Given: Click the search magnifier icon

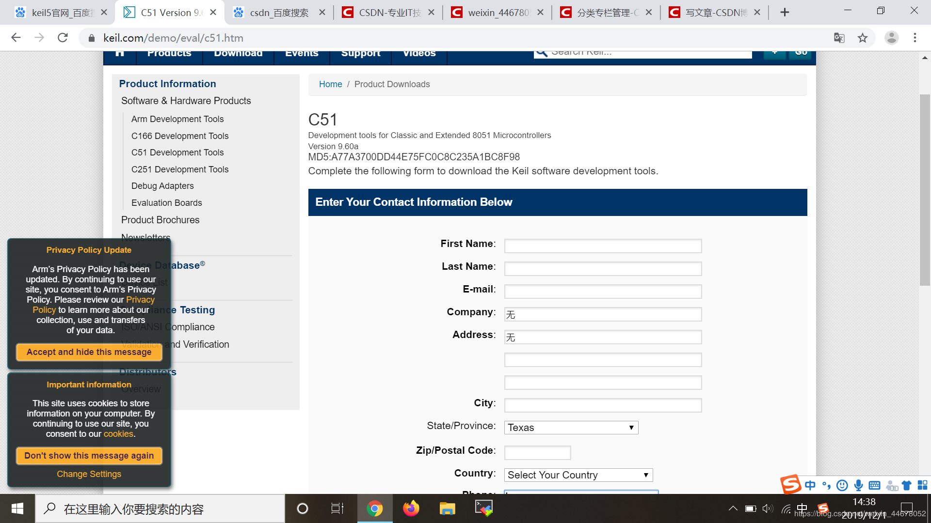Looking at the screenshot, I should 542,53.
